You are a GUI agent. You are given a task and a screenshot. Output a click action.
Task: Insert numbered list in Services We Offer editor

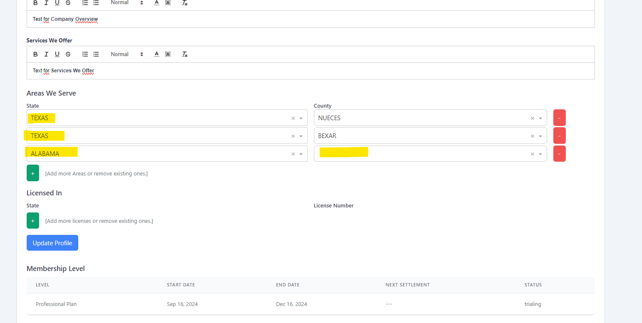pos(85,54)
